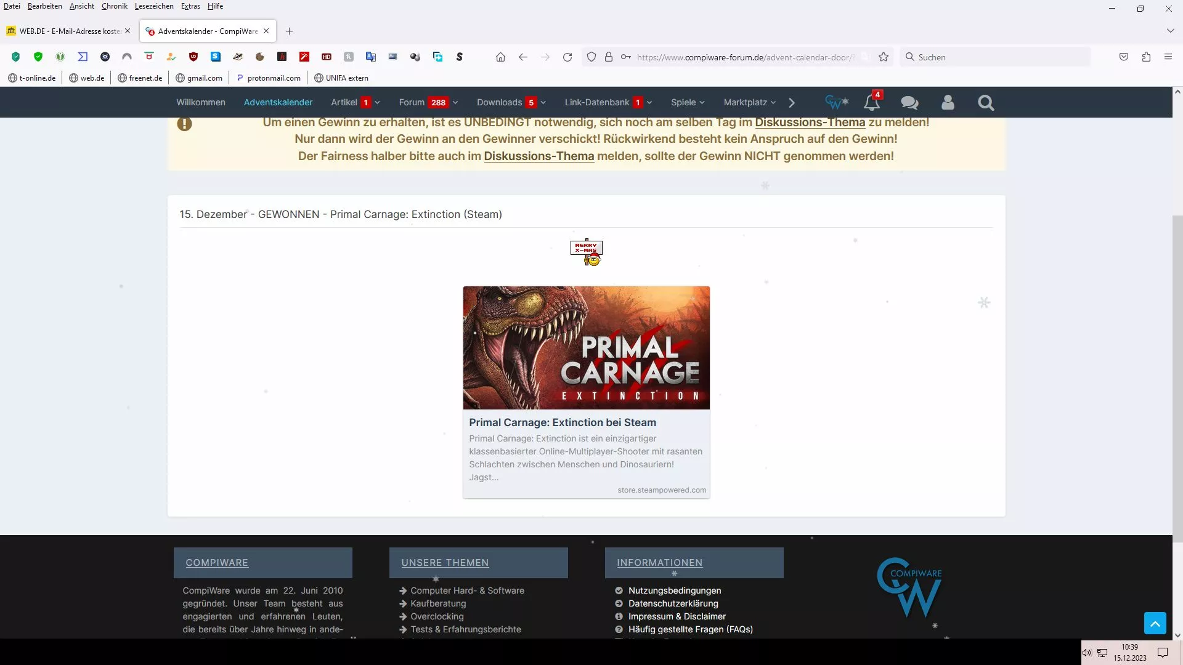Screen dimensions: 1183x665
Task: Click the blue S extension icon
Action: point(216,57)
